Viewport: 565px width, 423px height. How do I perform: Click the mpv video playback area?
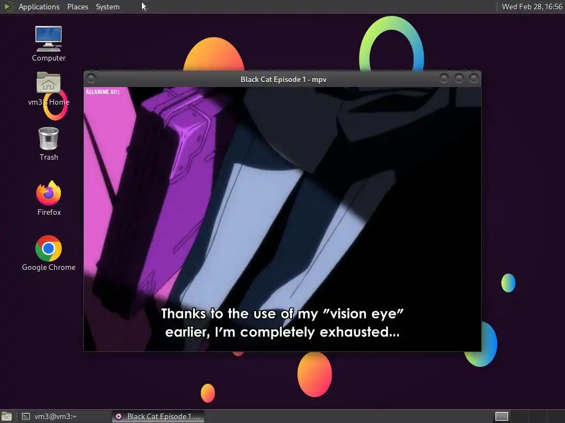[x=282, y=219]
